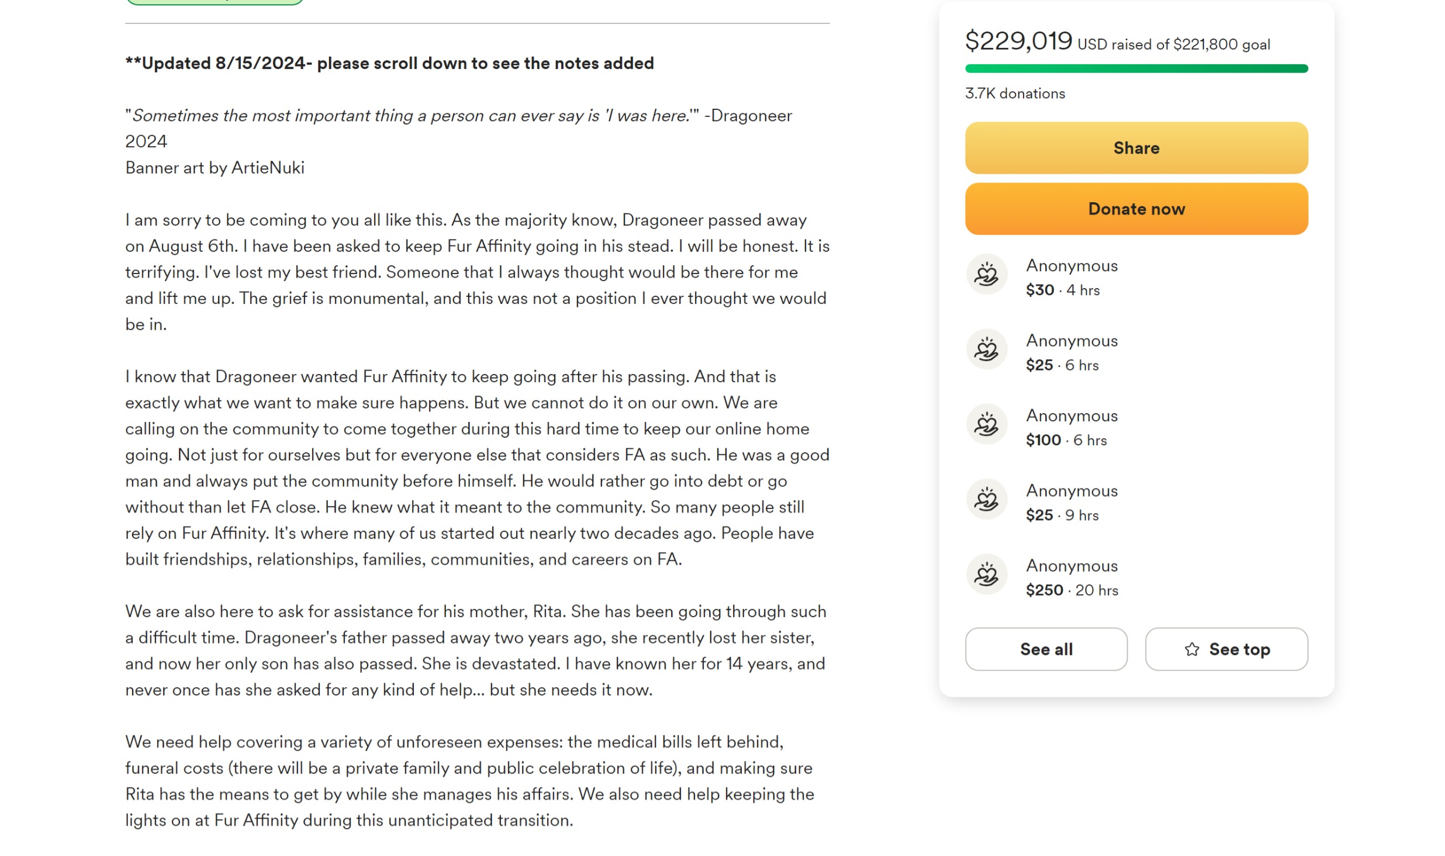Click the green fundraising progress bar
Image resolution: width=1445 pixels, height=856 pixels.
(x=1136, y=69)
